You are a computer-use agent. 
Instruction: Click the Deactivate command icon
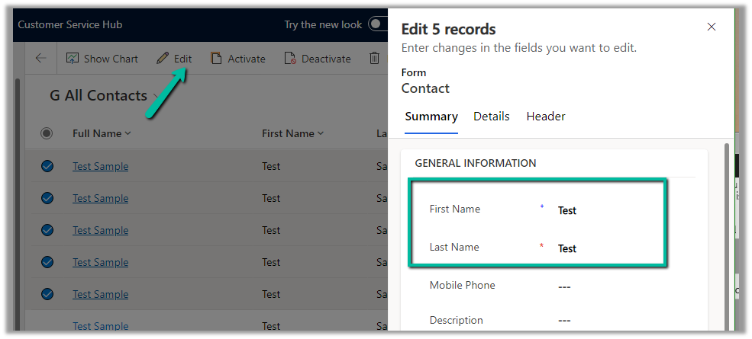[x=290, y=59]
